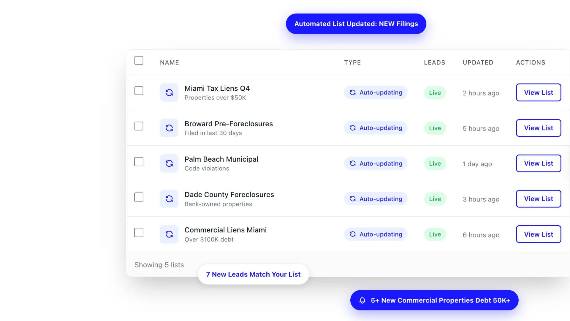Click the refresh icon next to Palm Beach Municipal
570x321 pixels.
tap(169, 163)
